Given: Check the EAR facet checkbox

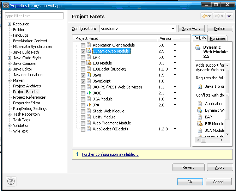Looking at the screenshot, I should 83,57.
